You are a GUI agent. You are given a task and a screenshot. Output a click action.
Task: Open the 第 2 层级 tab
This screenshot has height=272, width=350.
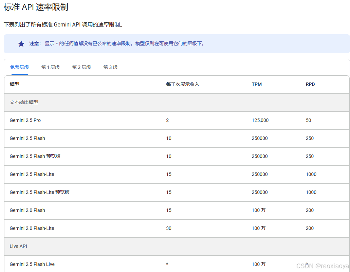point(81,67)
